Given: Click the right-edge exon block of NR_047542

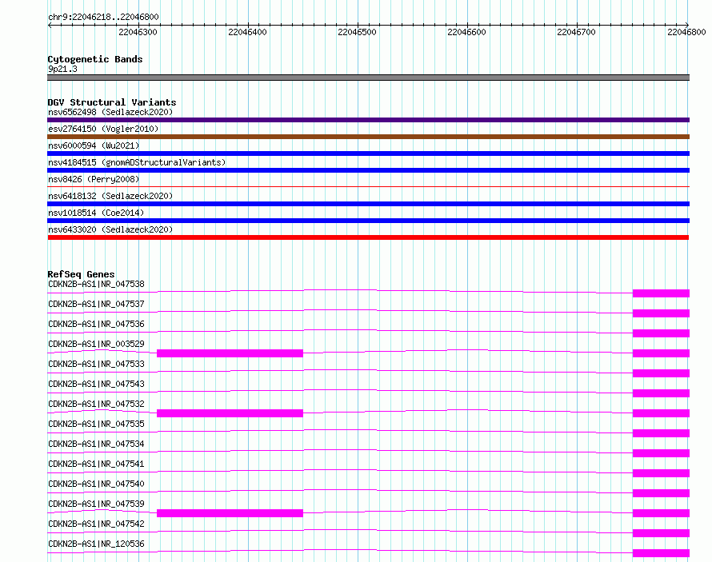Looking at the screenshot, I should coord(661,533).
